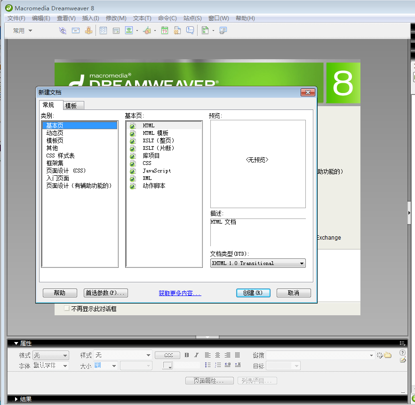The image size is (415, 405).
Task: Click the help question mark in Properties panel
Action: coord(402,352)
